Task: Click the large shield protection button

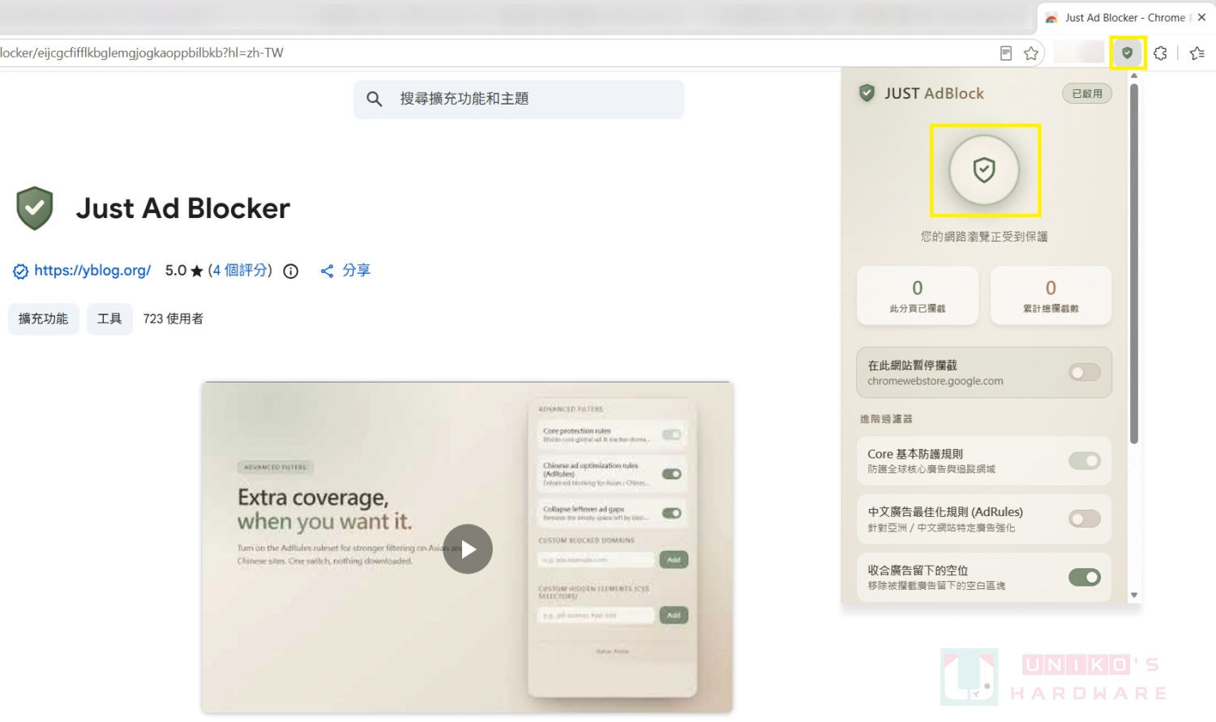Action: (984, 170)
